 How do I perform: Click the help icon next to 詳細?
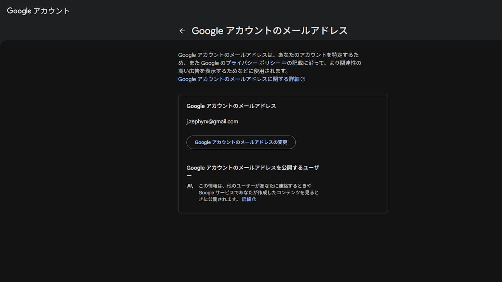coord(254,199)
